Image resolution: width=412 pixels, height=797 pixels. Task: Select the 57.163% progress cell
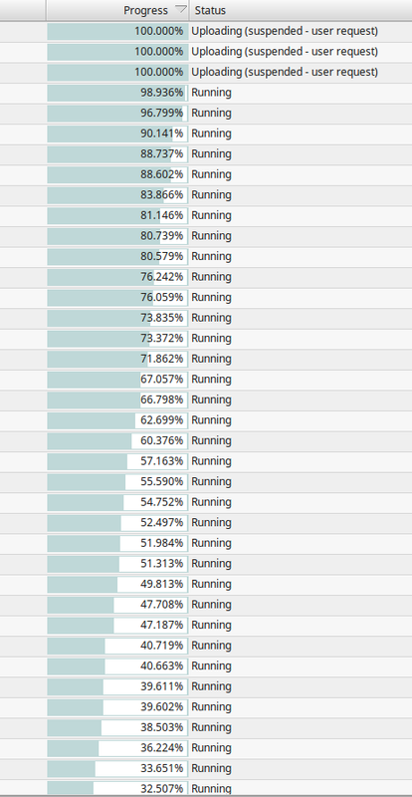click(117, 461)
